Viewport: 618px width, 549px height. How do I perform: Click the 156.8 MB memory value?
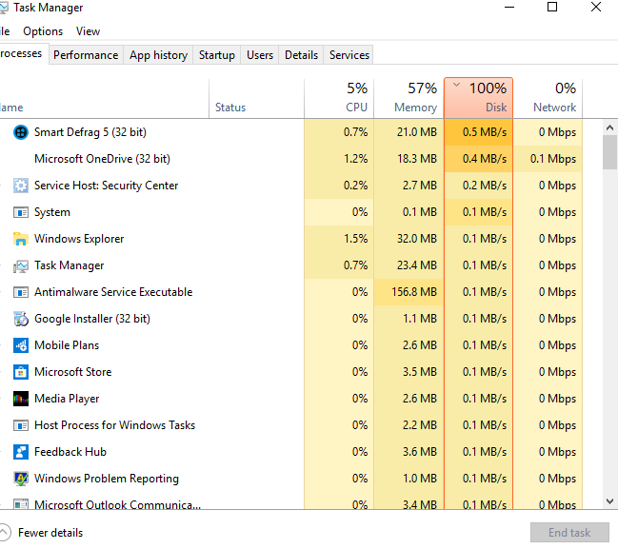(x=414, y=292)
